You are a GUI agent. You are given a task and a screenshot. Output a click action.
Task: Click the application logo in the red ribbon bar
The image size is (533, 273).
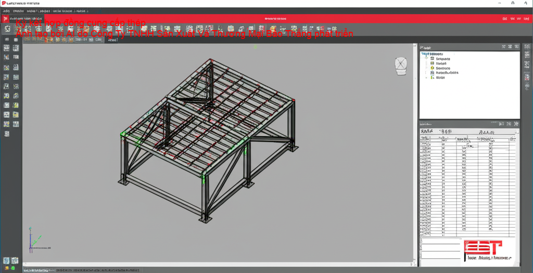click(5, 19)
